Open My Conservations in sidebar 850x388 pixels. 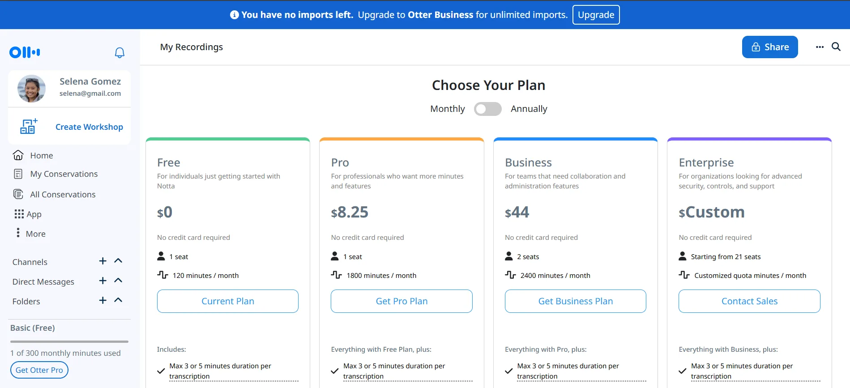click(x=64, y=174)
